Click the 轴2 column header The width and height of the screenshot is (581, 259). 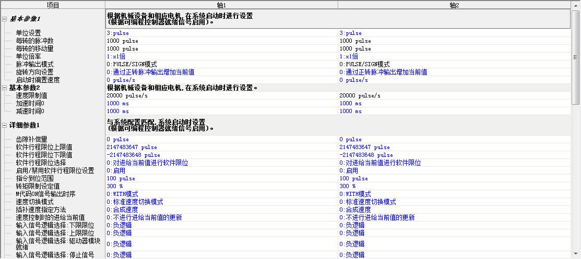tap(454, 5)
